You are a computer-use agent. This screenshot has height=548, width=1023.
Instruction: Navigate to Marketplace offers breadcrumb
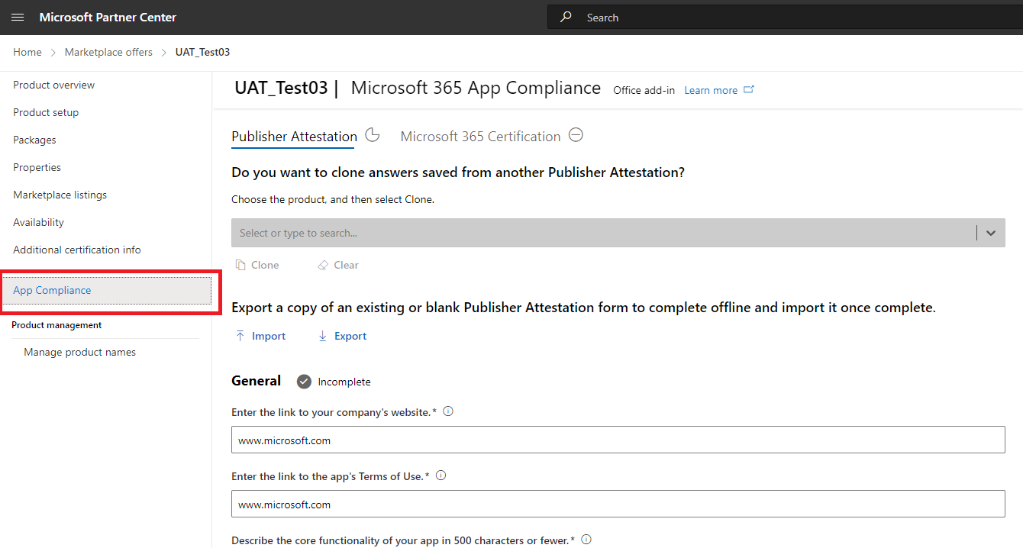[x=108, y=52]
